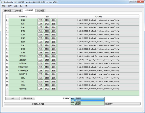145x113 pixels.
Task: Open file for the 低电提示音 row
Action: coord(40,74)
